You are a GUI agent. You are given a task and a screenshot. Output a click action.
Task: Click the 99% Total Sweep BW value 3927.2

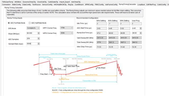tap(125, 42)
